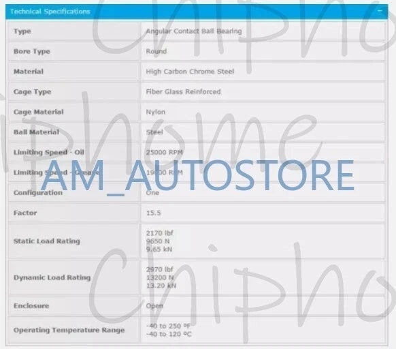
Task: Click 'High Carbon Chrome Steel' value
Action: pos(190,72)
